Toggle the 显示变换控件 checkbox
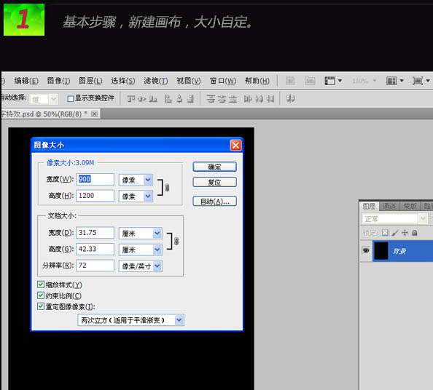The image size is (433, 390). point(70,98)
